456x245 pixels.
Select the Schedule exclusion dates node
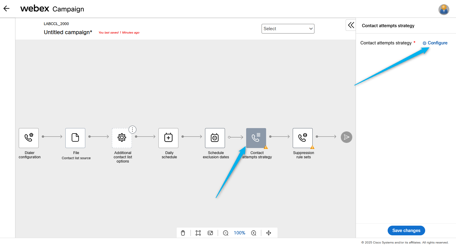tap(215, 138)
